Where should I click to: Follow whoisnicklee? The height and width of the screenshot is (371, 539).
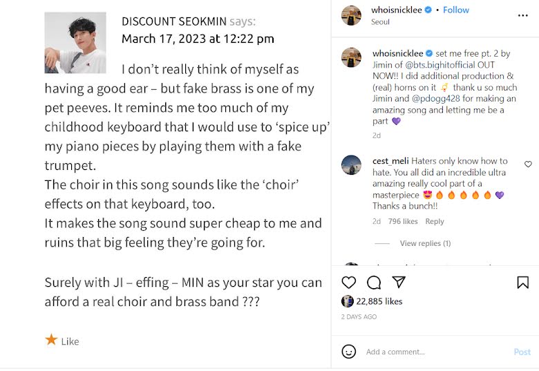pyautogui.click(x=456, y=10)
